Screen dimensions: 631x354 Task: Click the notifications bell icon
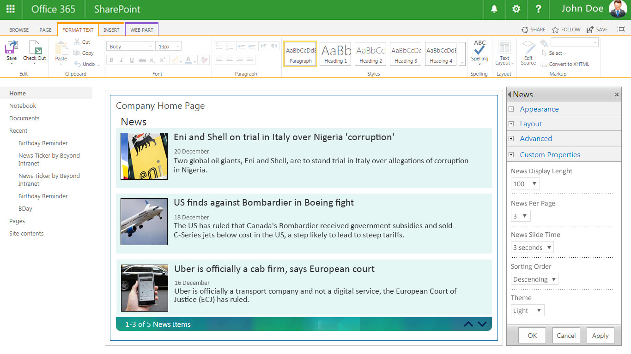tap(494, 9)
